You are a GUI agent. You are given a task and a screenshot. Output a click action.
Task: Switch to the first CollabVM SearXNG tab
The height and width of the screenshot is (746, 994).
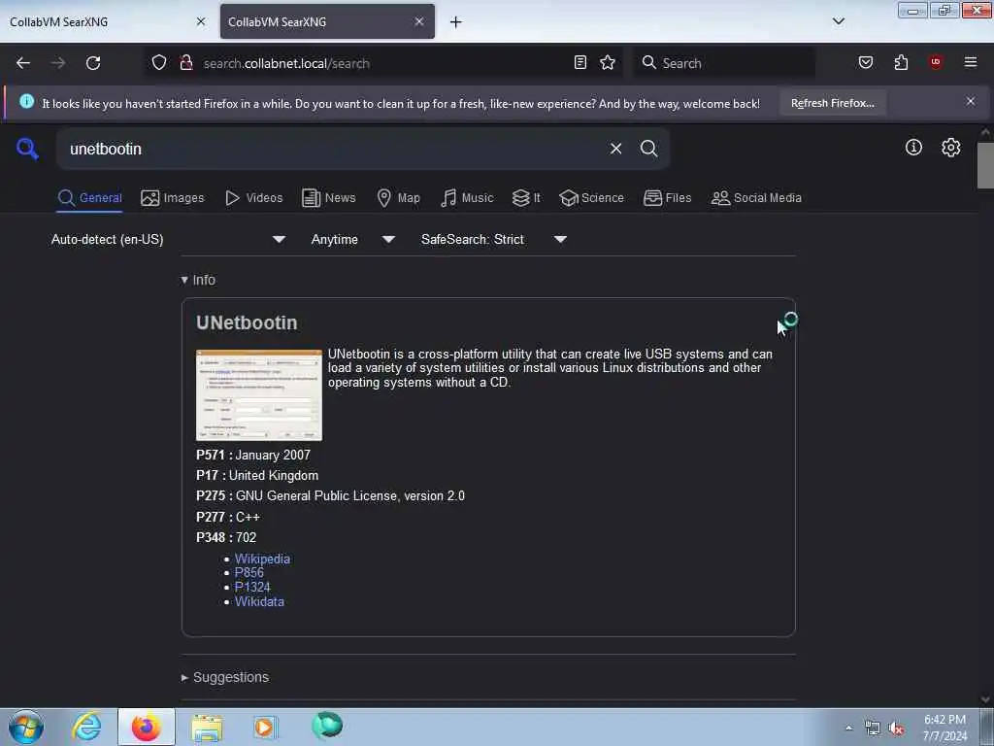(101, 21)
